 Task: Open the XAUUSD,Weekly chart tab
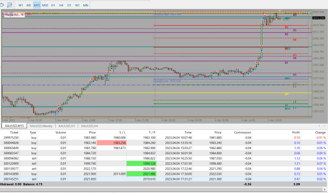click(x=41, y=126)
